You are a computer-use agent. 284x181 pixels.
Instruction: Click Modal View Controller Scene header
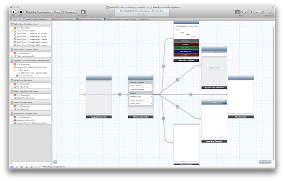[x=30, y=91]
